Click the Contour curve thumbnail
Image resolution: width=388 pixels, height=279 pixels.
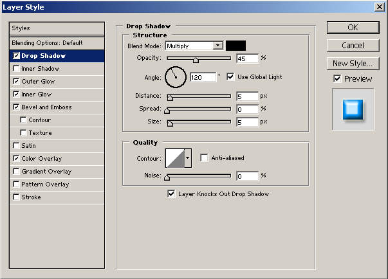[x=175, y=158]
